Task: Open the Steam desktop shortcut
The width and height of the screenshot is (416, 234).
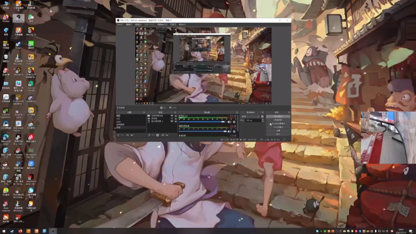Action: pyautogui.click(x=18, y=45)
